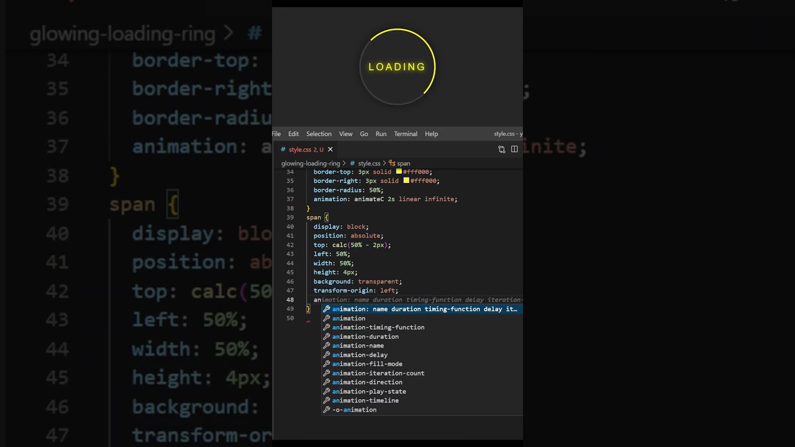Click the 'width: 50%;' line
Viewport: 795px width, 447px height.
[334, 263]
